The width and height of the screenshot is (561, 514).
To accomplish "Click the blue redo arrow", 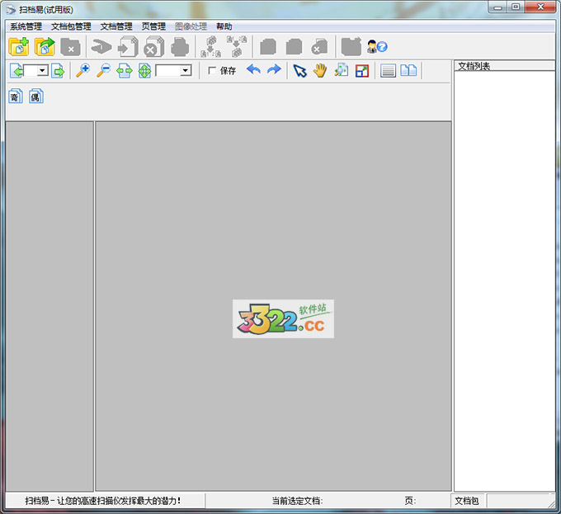I will (x=274, y=70).
